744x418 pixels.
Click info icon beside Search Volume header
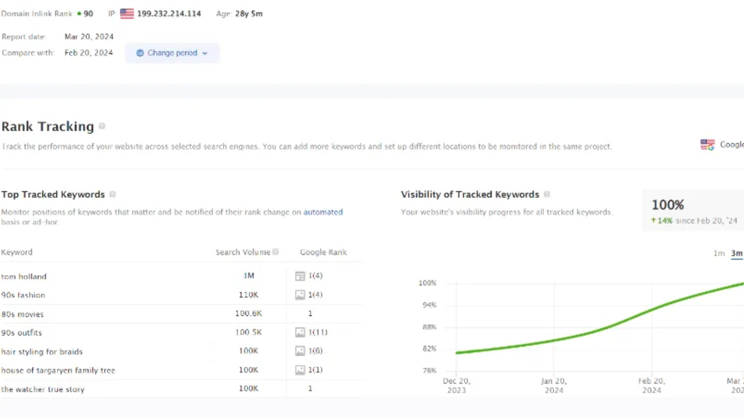click(x=276, y=252)
